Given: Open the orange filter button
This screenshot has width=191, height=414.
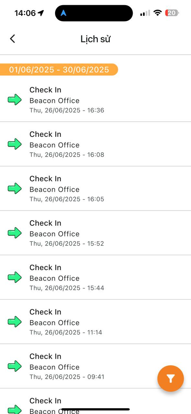Looking at the screenshot, I should point(171,378).
